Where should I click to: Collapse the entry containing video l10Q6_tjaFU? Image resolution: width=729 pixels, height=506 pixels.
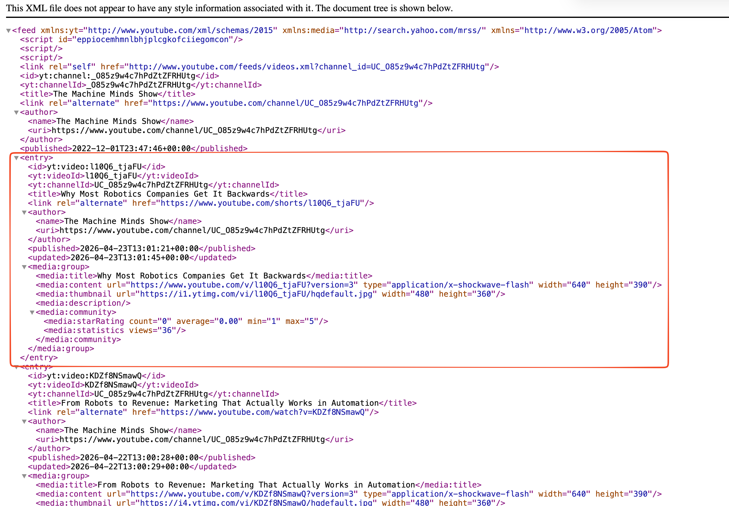(x=16, y=158)
